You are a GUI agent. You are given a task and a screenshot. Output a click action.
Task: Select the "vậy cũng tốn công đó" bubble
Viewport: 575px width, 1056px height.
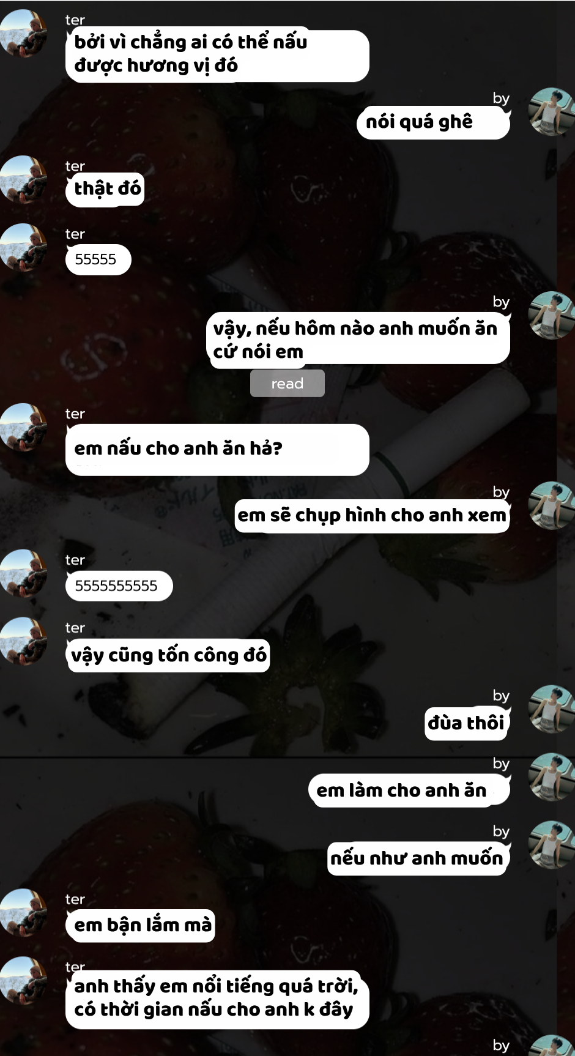(x=168, y=656)
